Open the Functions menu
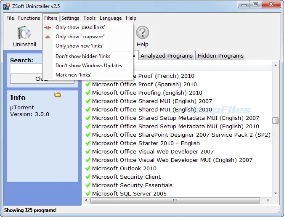284x217 pixels. click(x=29, y=18)
